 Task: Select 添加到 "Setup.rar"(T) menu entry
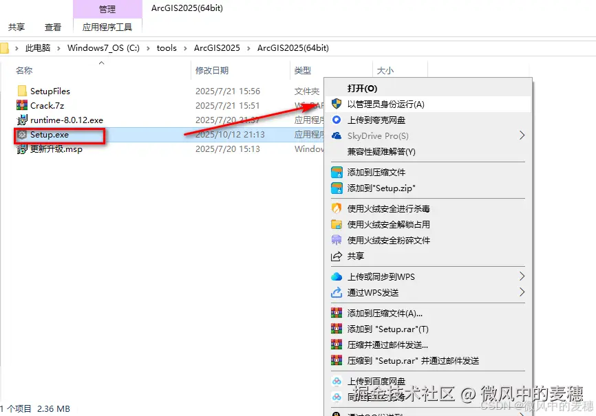pyautogui.click(x=387, y=329)
